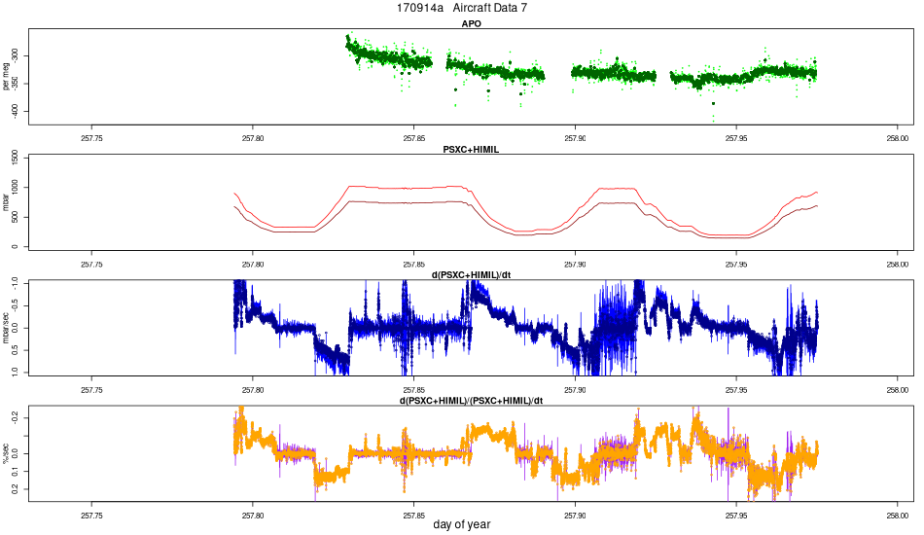The image size is (924, 535).
Task: Click the 'per meg' y-axis label
Action: pyautogui.click(x=6, y=77)
